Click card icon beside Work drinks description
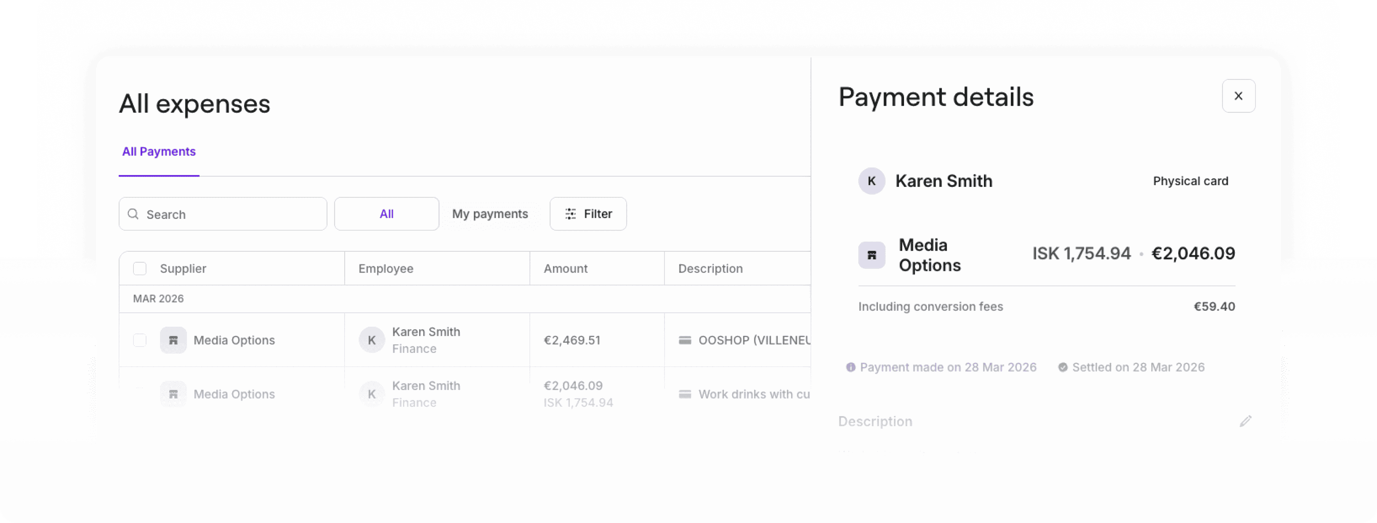The height and width of the screenshot is (523, 1377). [685, 394]
